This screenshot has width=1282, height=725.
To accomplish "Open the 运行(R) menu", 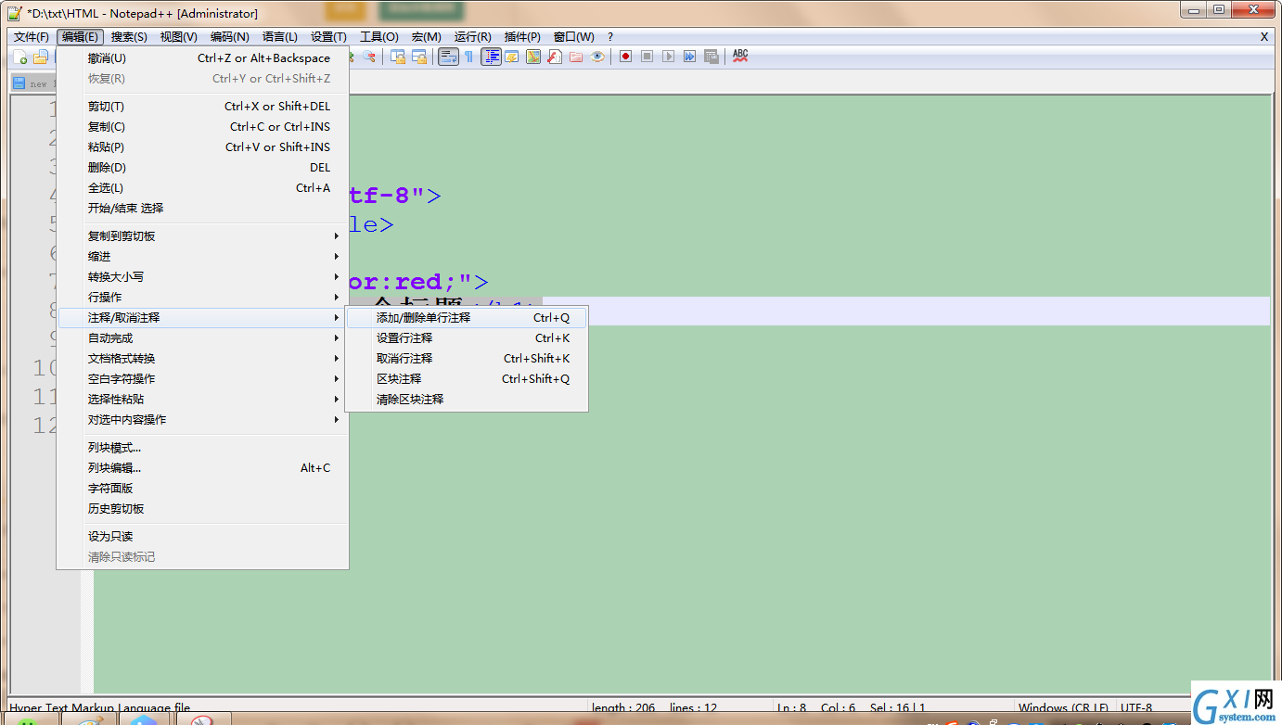I will pos(472,37).
